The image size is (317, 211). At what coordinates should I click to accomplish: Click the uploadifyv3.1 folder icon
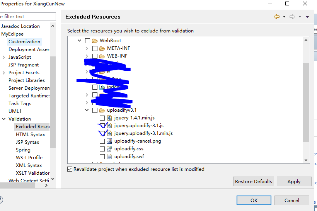102,111
